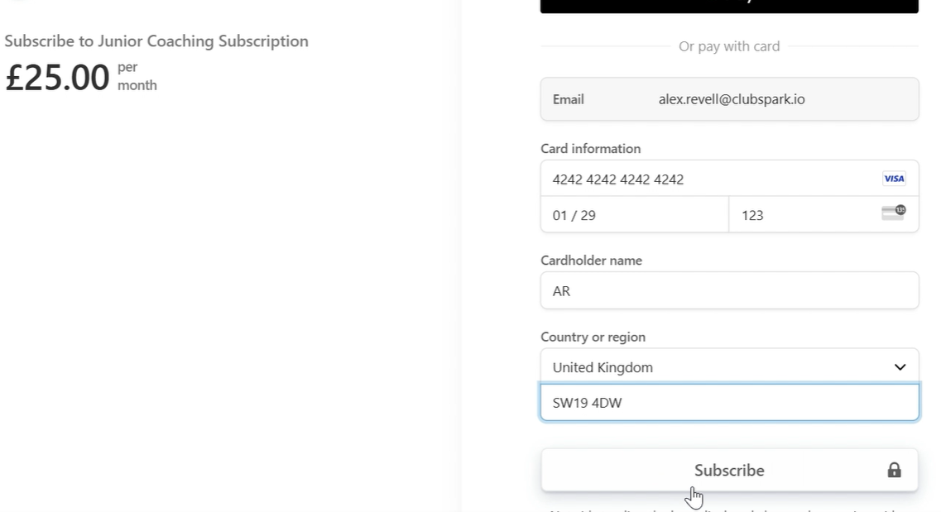Click the 'per month' billing interval text
This screenshot has width=941, height=512.
[137, 76]
